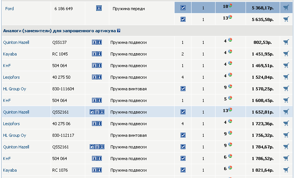Add HL Group Oy 830-111604 to cart

[x=286, y=88]
